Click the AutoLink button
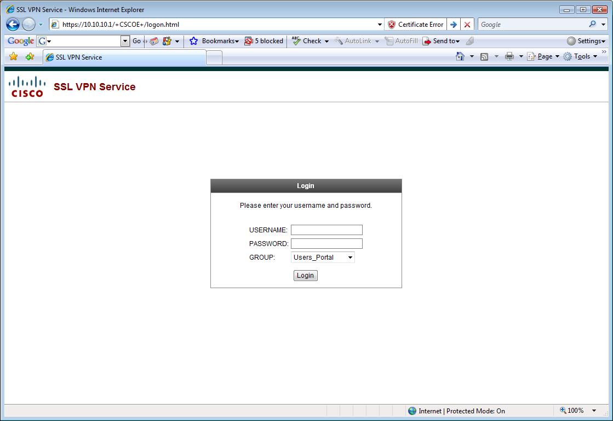The image size is (613, 421). click(353, 40)
